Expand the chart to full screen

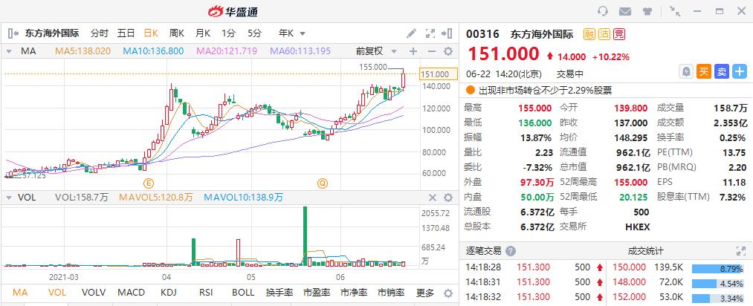[430, 33]
